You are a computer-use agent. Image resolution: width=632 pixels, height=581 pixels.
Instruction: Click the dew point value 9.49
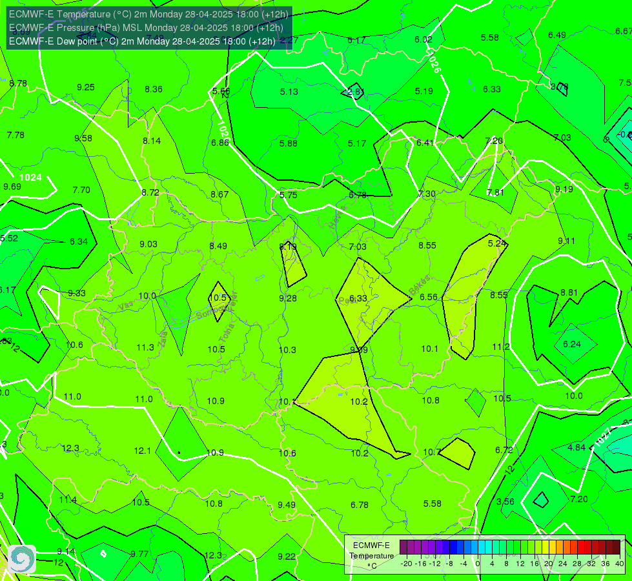287,505
